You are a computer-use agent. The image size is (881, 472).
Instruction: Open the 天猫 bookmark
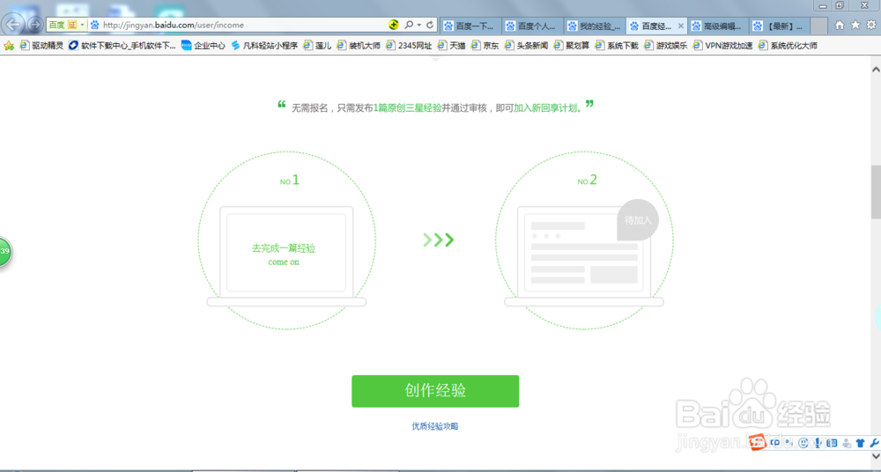(x=452, y=46)
